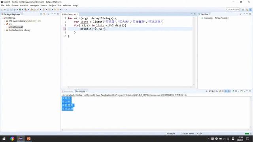Viewport: 253px width, 142px height.
Task: Switch to Java perspective icon
Action: 247,9
